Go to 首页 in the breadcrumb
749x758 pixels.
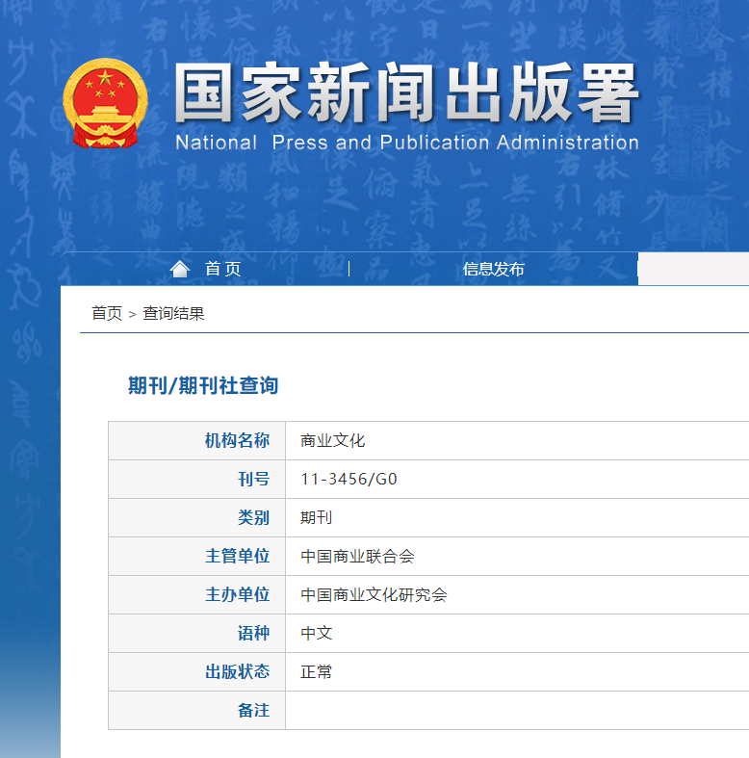[107, 313]
